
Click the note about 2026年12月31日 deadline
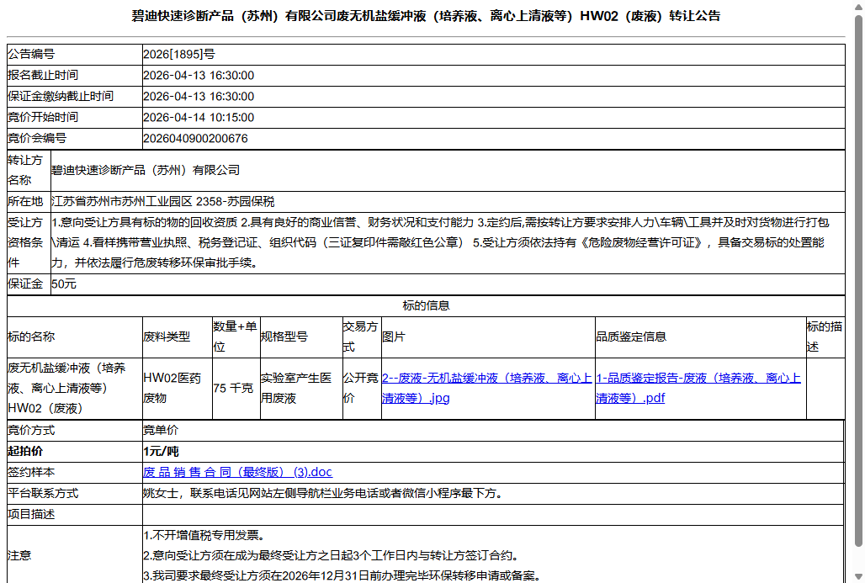click(x=343, y=575)
